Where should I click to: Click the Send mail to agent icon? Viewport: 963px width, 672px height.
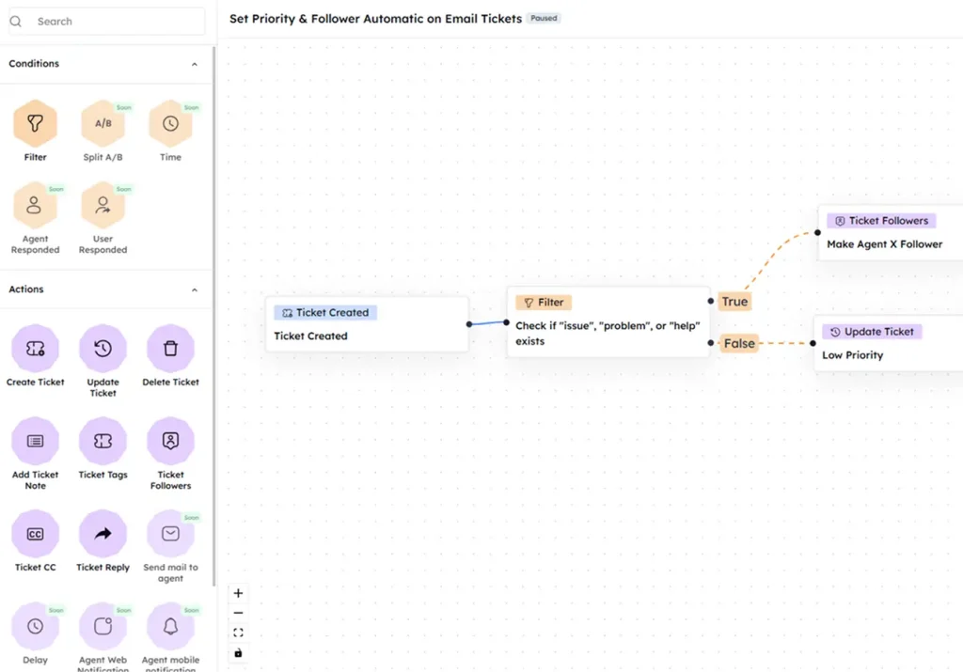tap(170, 534)
